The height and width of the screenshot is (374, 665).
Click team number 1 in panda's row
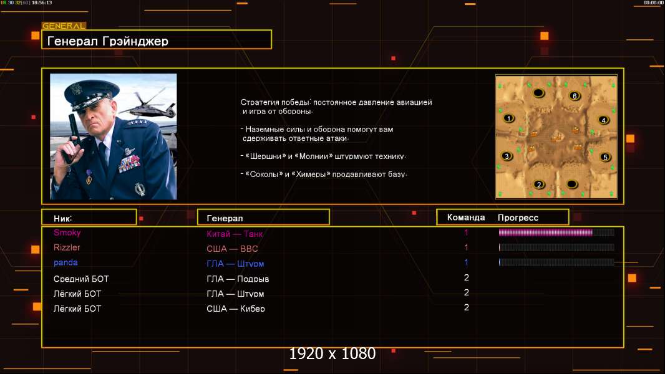(x=466, y=262)
